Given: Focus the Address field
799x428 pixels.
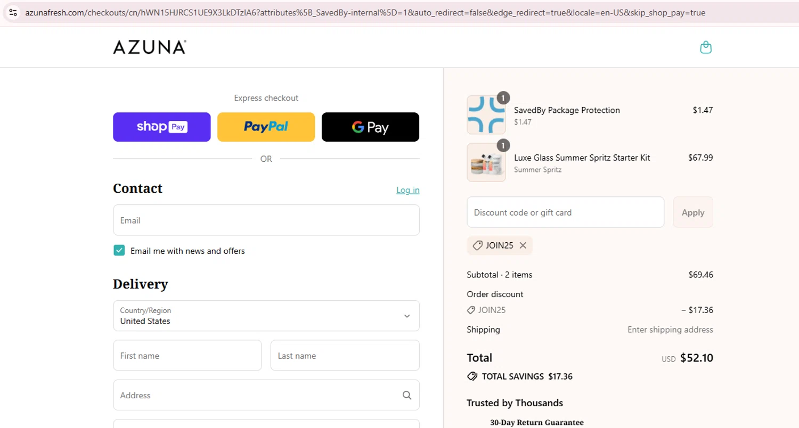Looking at the screenshot, I should pyautogui.click(x=266, y=395).
